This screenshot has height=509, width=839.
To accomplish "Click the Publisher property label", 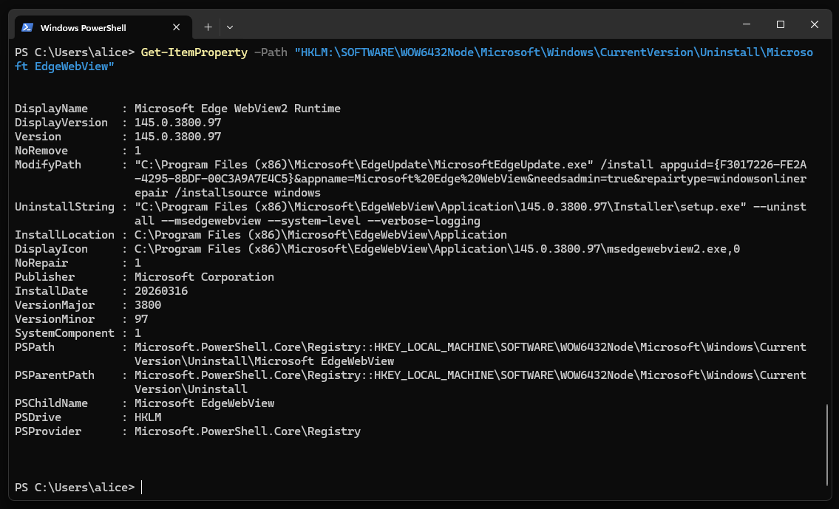I will coord(44,277).
